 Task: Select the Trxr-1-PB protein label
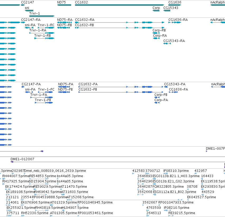coord(43,100)
